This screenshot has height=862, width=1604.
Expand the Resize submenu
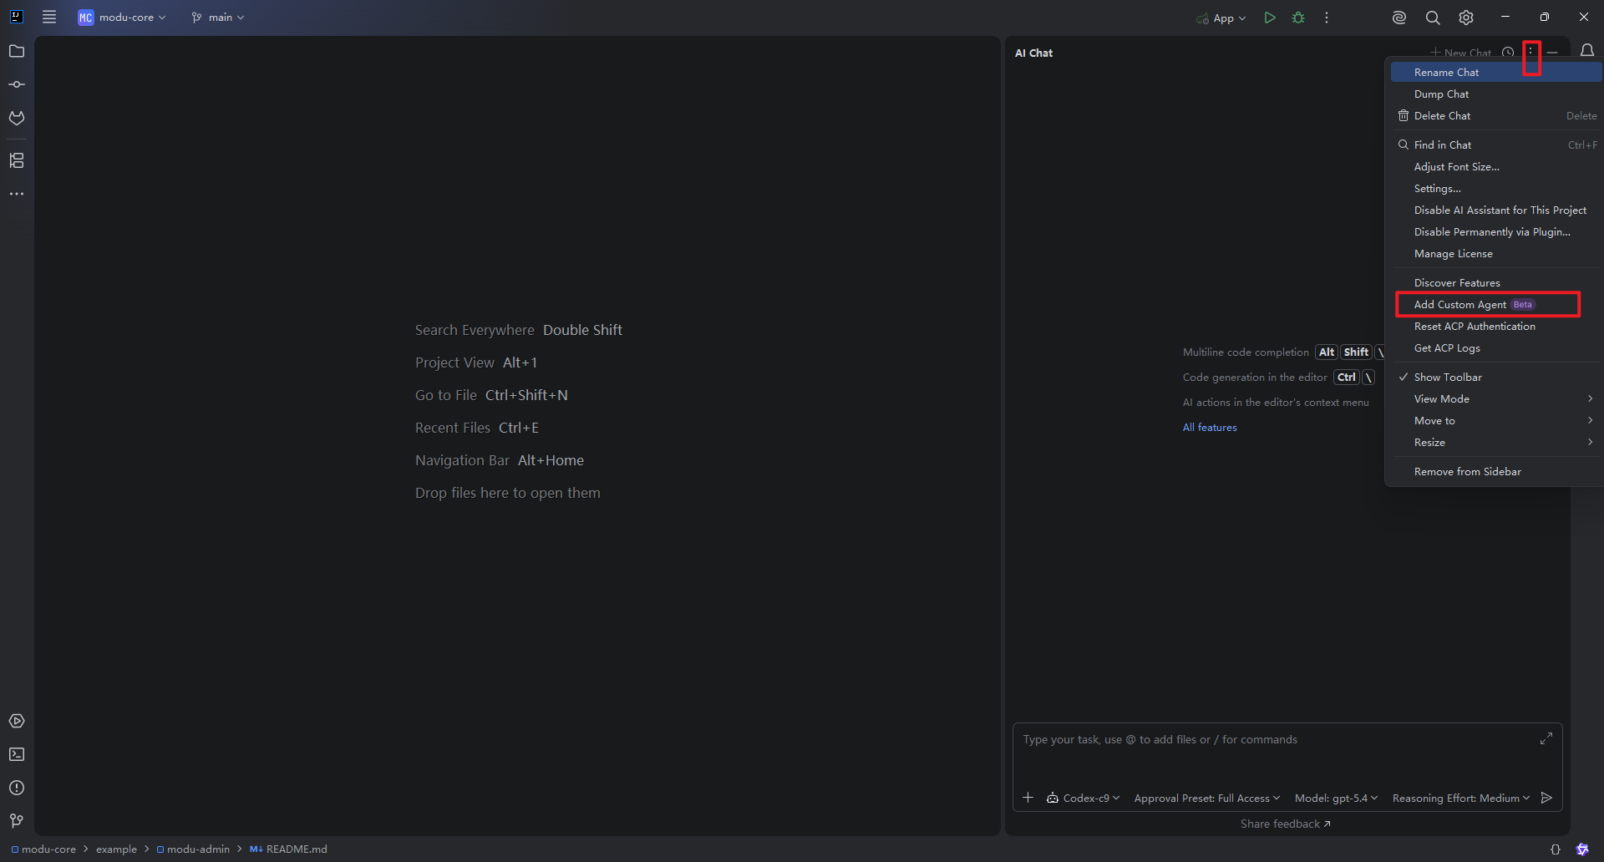tap(1494, 443)
